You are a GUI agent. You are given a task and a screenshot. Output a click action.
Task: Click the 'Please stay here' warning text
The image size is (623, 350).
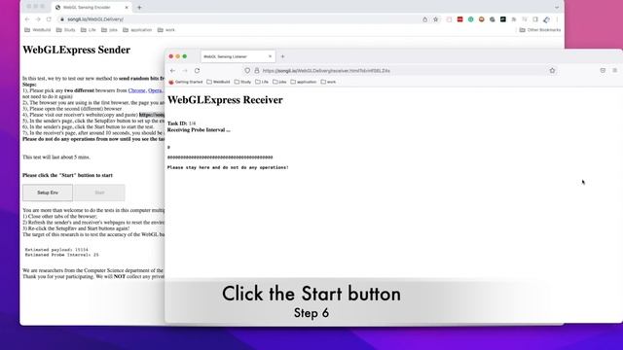coord(228,167)
